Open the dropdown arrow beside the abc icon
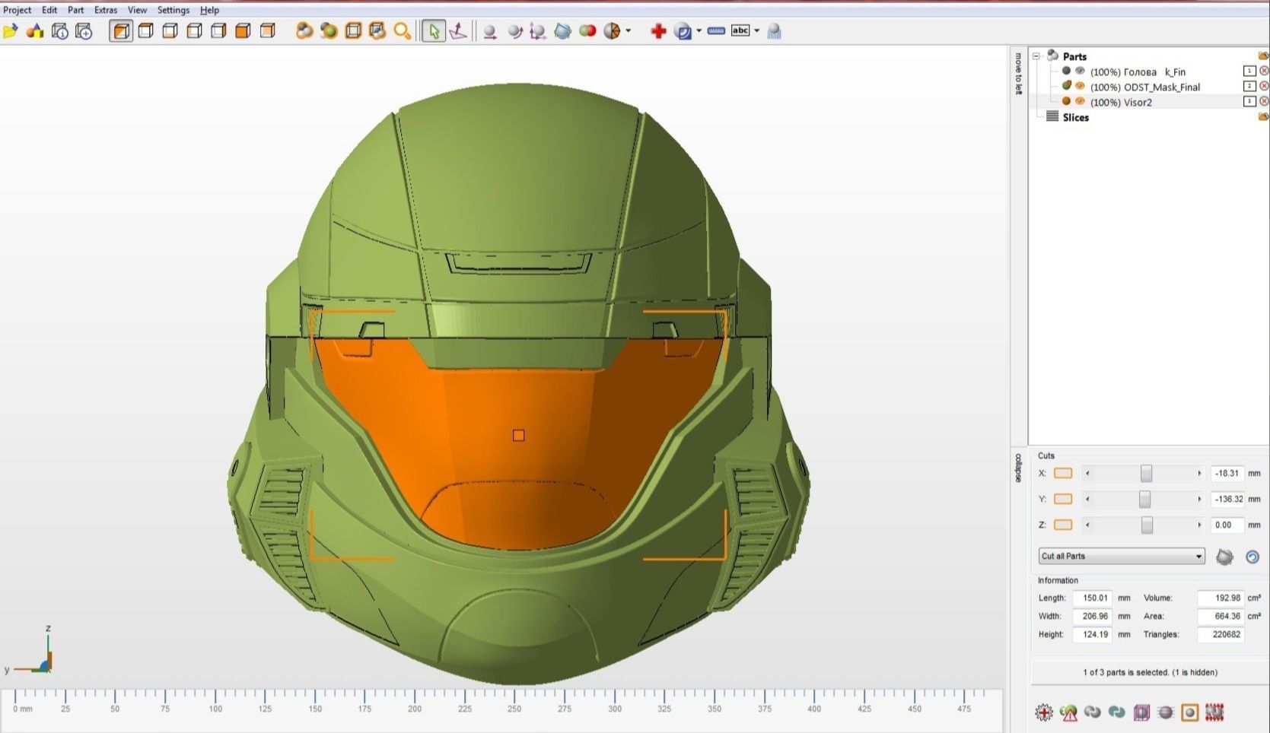Image resolution: width=1270 pixels, height=733 pixels. tap(756, 31)
